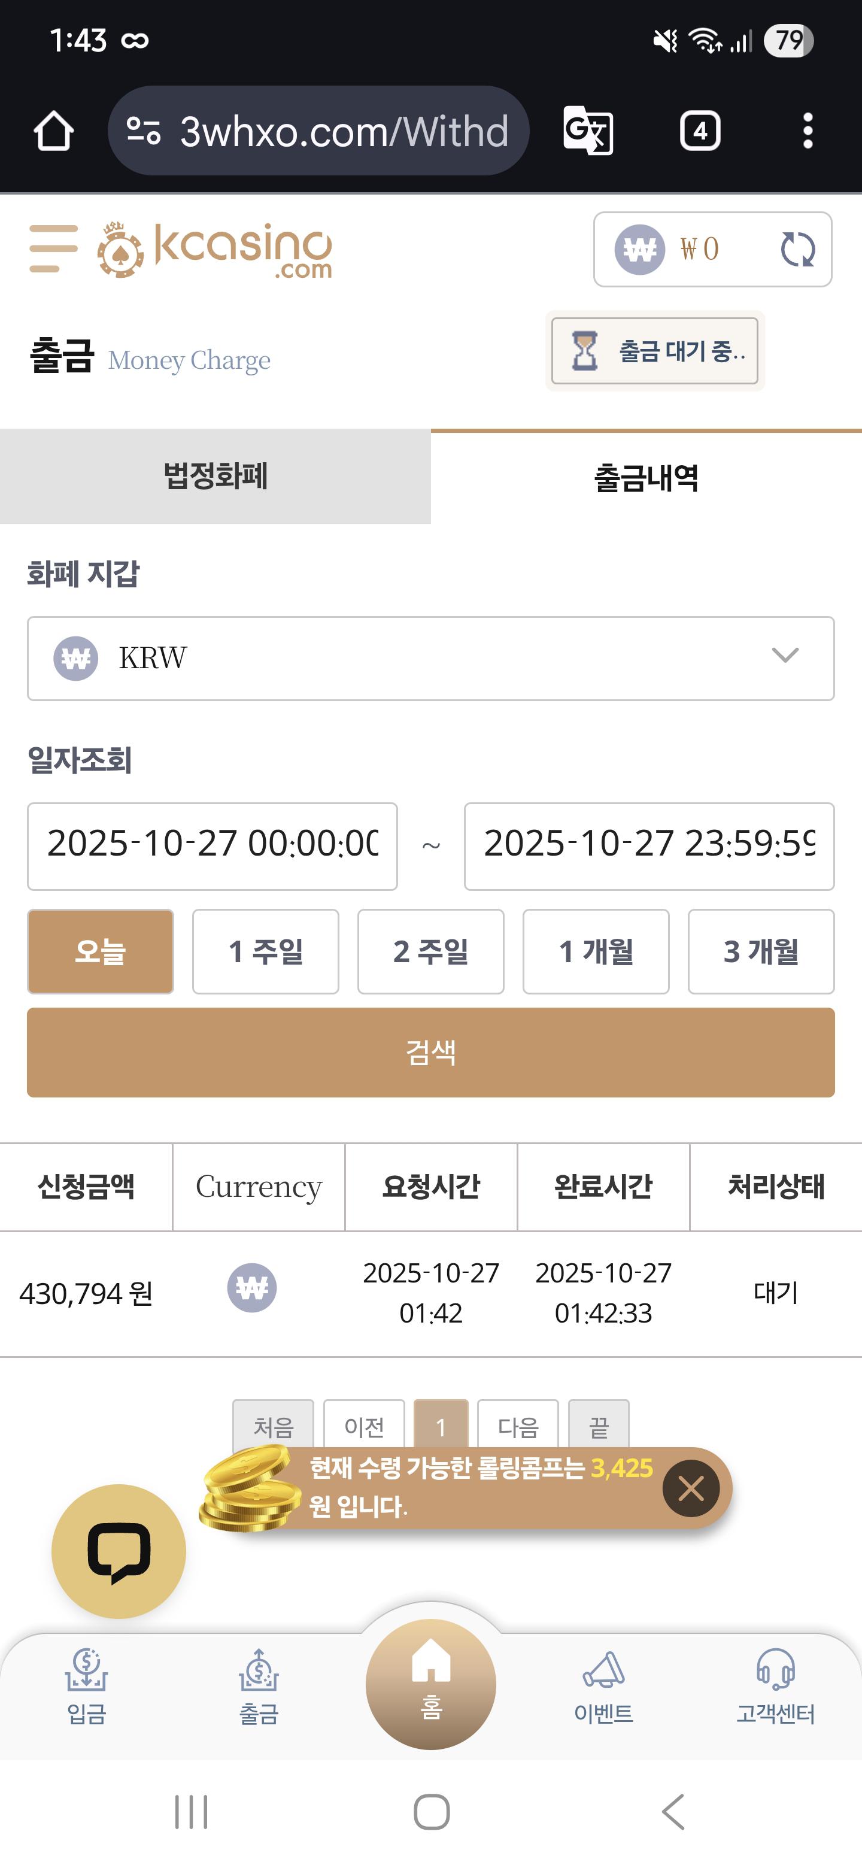
Task: Select the 오늘 date range
Action: pyautogui.click(x=100, y=951)
